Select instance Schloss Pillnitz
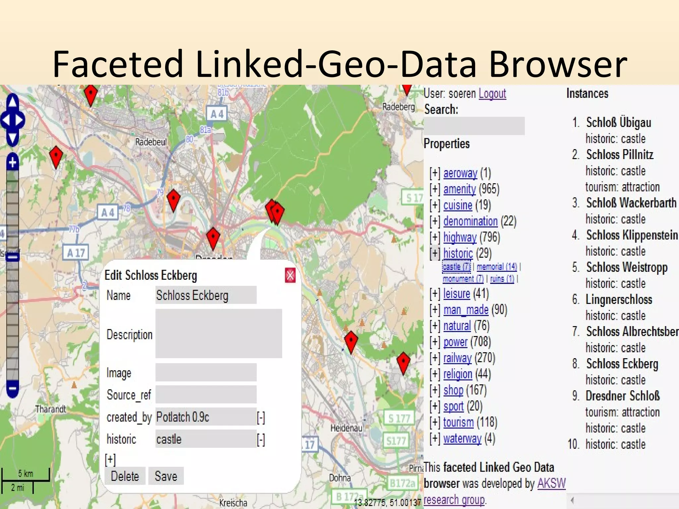This screenshot has width=679, height=509. tap(620, 155)
